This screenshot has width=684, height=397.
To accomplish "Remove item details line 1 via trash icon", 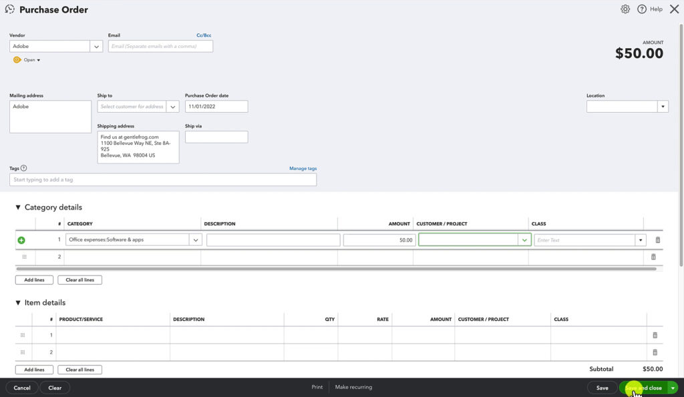I will click(655, 334).
